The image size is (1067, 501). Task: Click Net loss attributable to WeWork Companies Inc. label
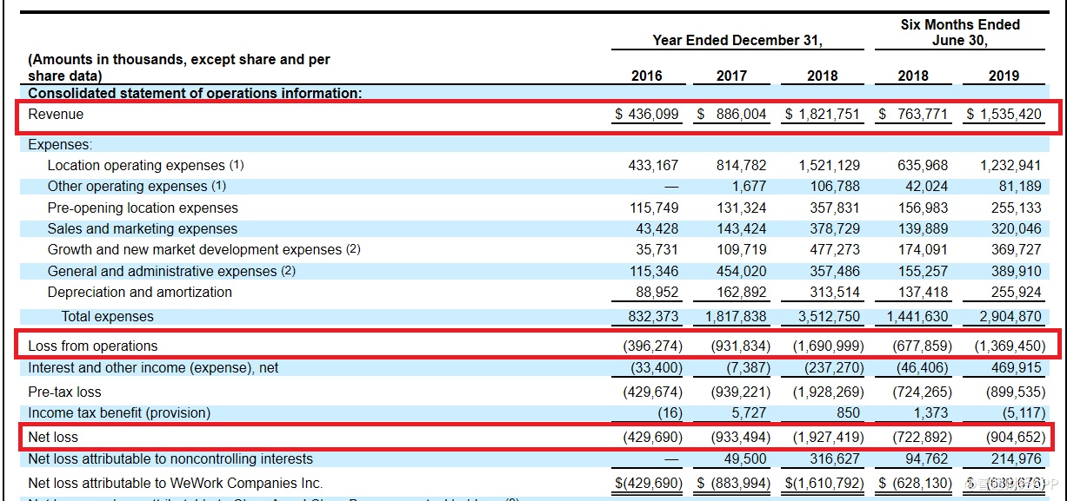pos(175,483)
